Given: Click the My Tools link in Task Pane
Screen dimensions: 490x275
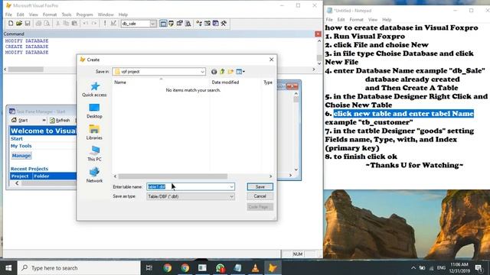Looking at the screenshot, I should pos(21,146).
